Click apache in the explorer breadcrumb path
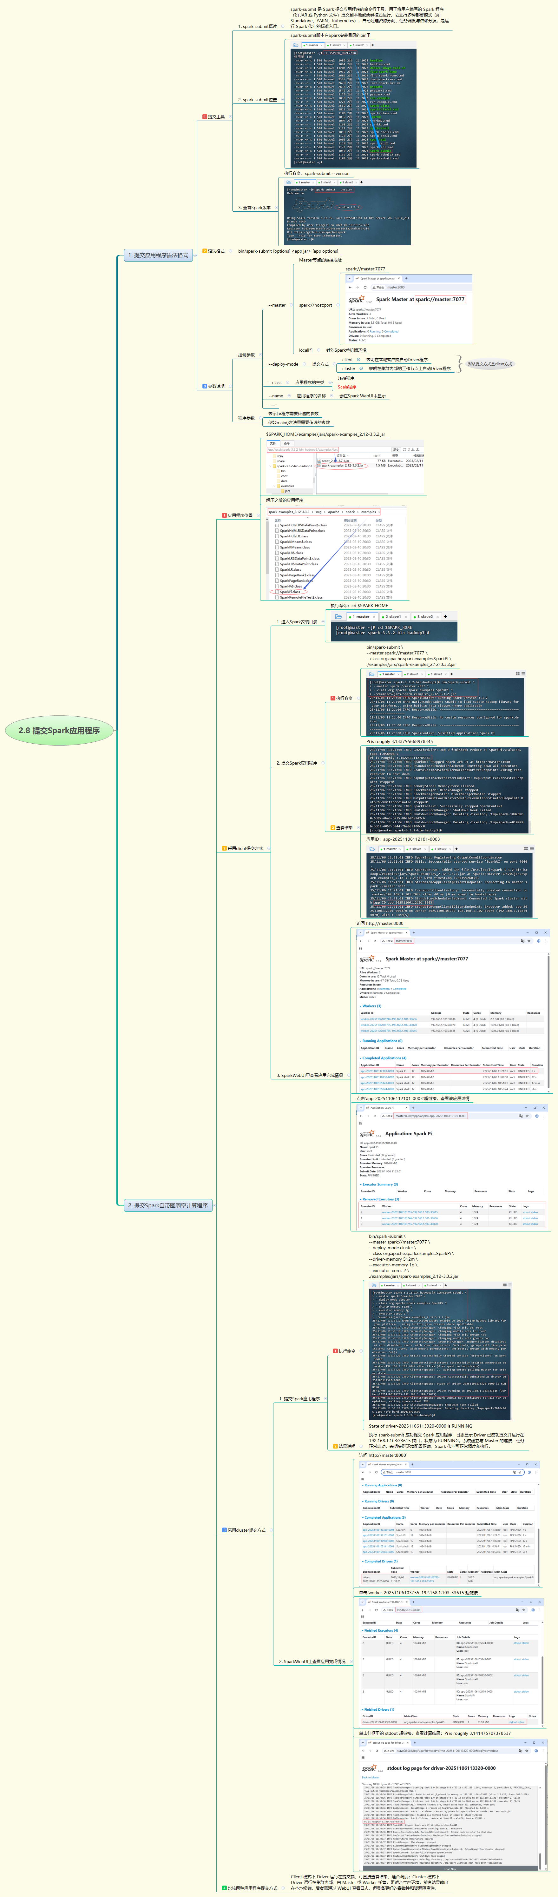 [x=333, y=512]
